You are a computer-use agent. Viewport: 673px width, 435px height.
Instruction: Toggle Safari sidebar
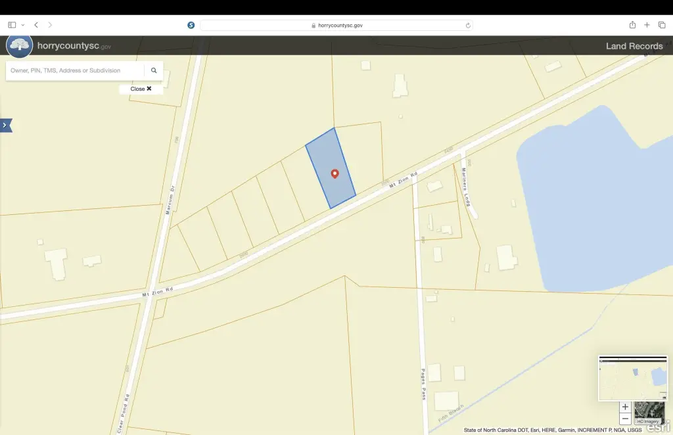pos(12,25)
